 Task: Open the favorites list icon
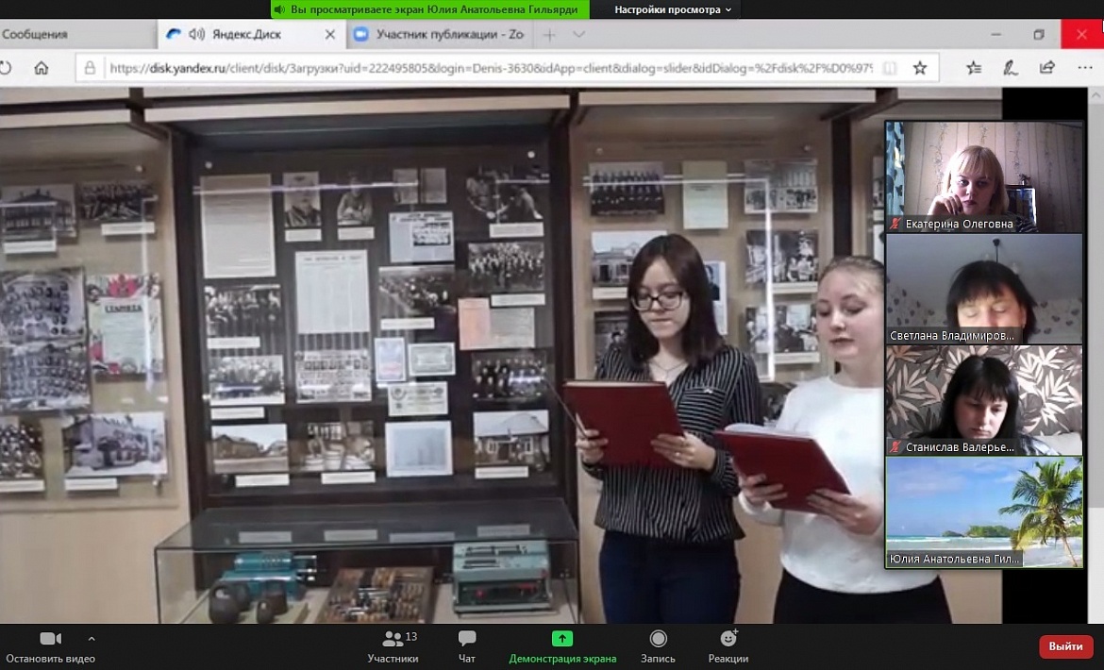click(x=974, y=68)
